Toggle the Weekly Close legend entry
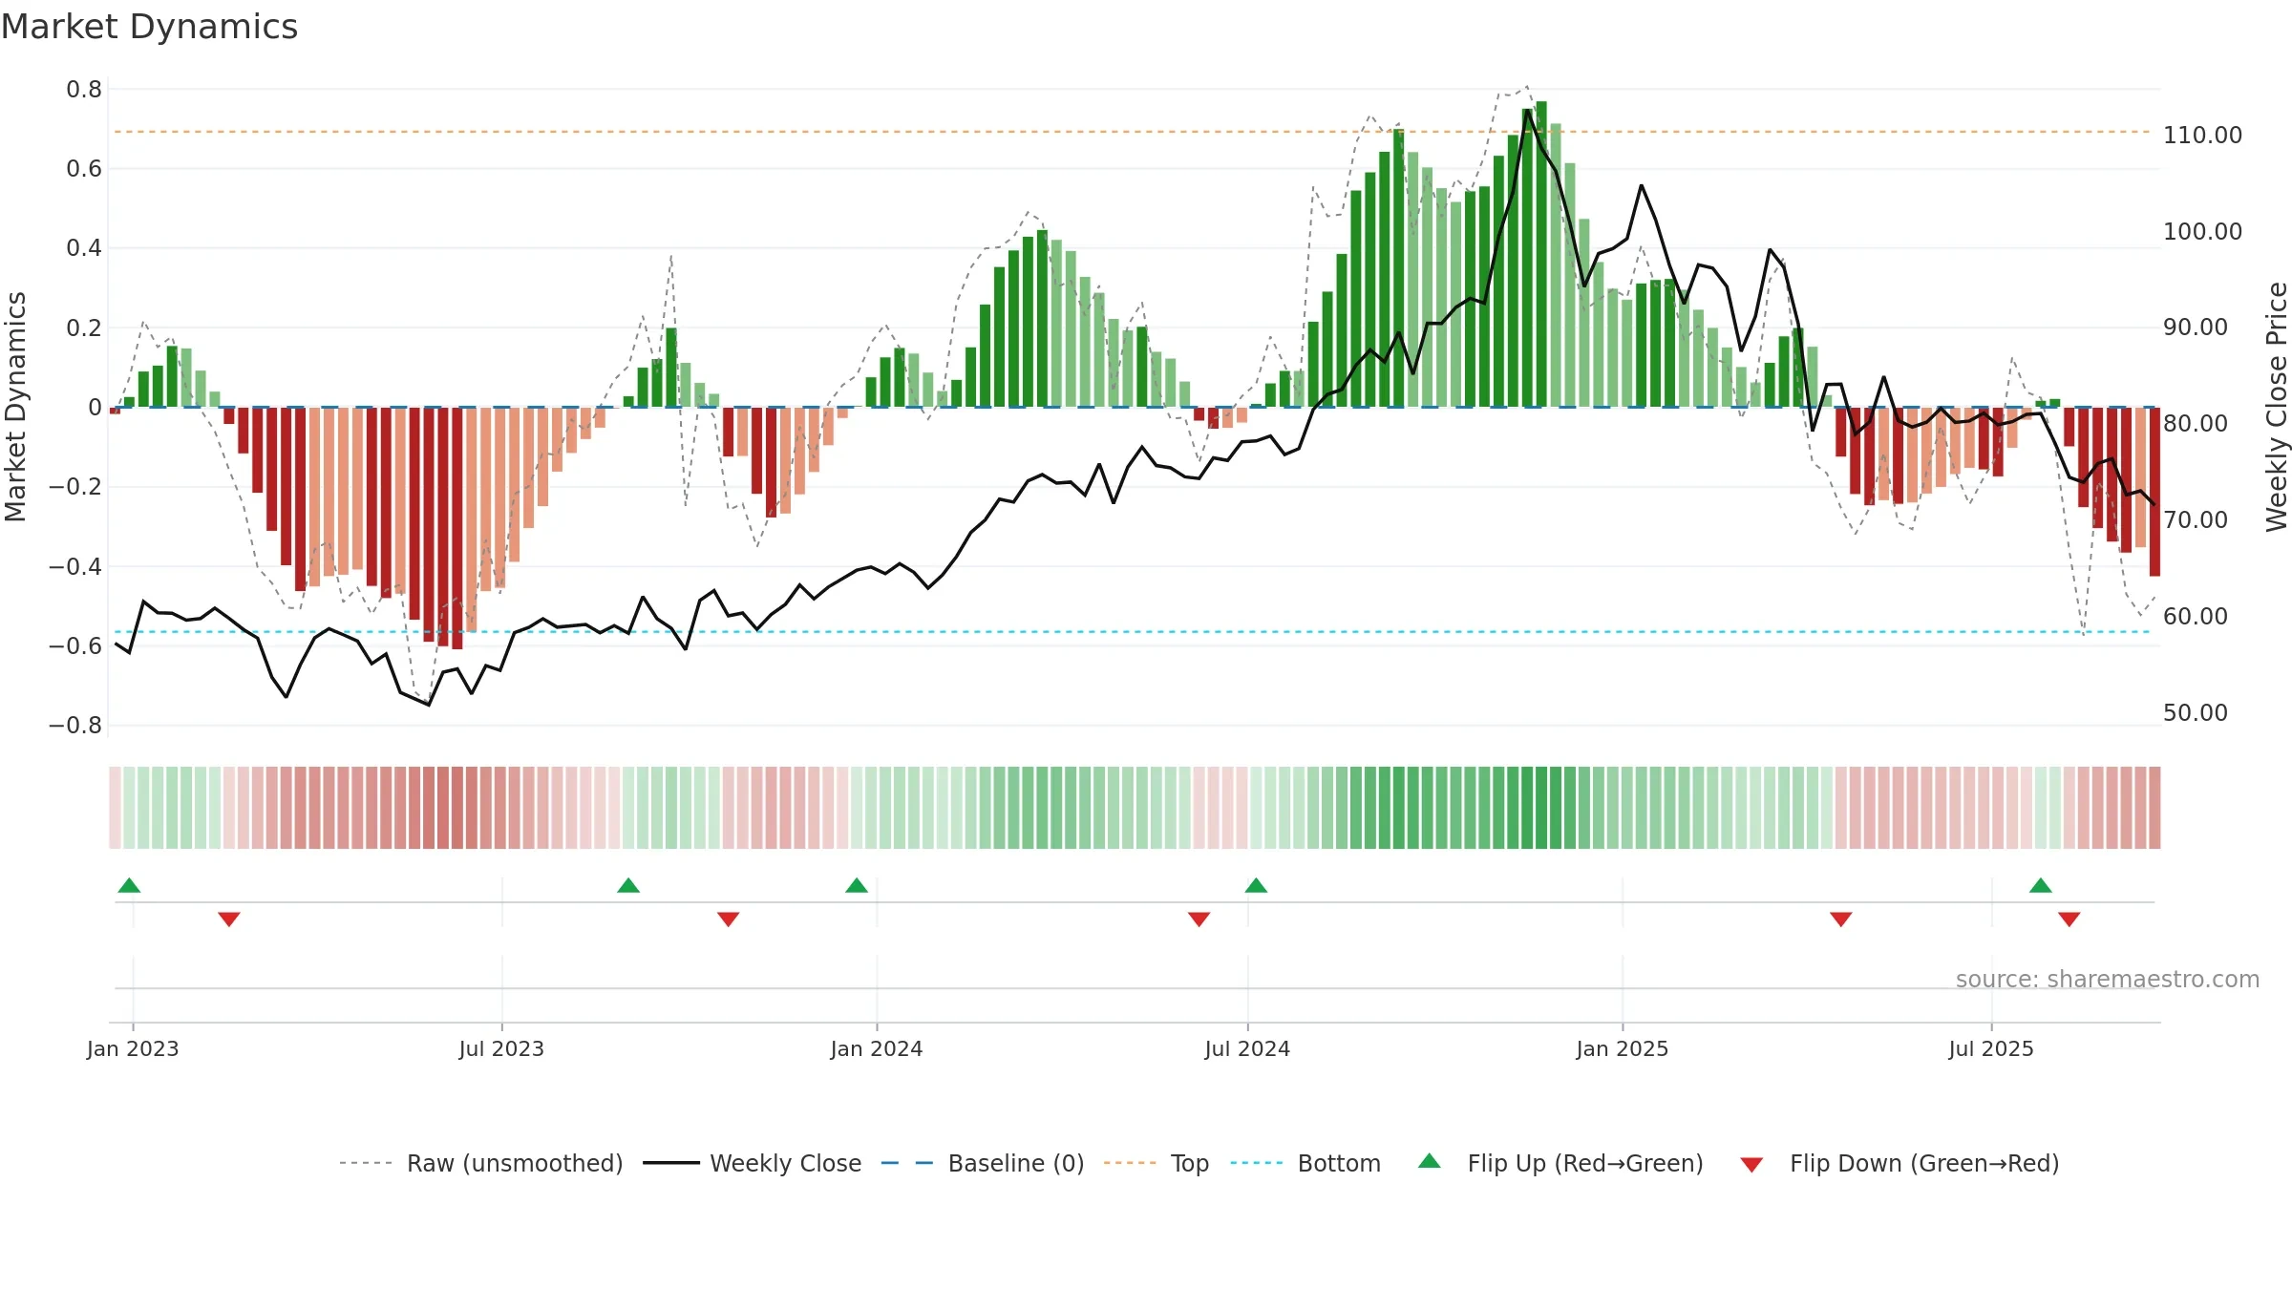 pyautogui.click(x=785, y=1164)
